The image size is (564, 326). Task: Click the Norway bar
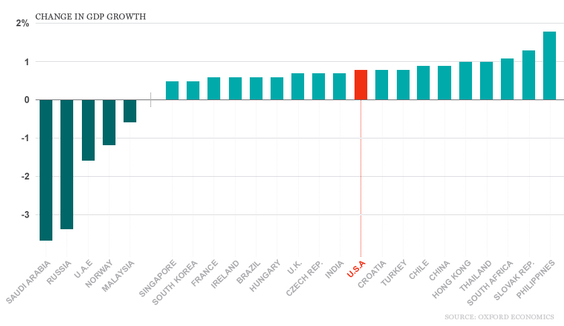(x=109, y=122)
